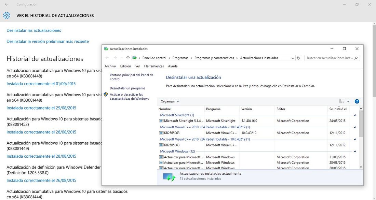Click the shield icon beside Activar o desactivar
Image resolution: width=376 pixels, height=200 pixels.
(x=106, y=95)
